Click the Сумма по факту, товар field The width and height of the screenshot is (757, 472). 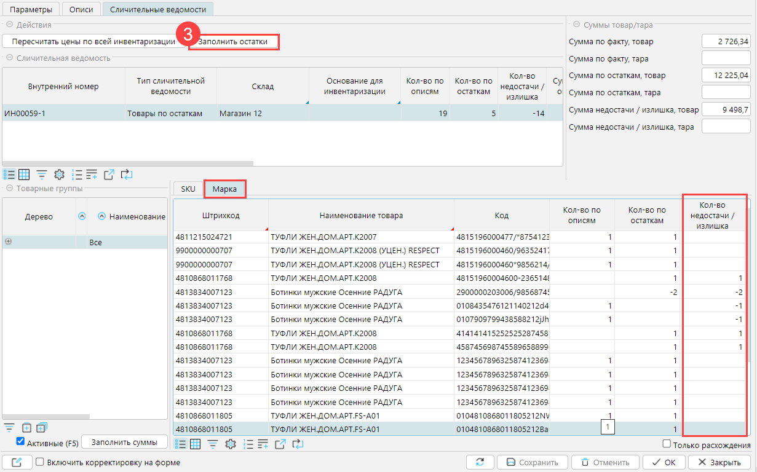pos(726,42)
